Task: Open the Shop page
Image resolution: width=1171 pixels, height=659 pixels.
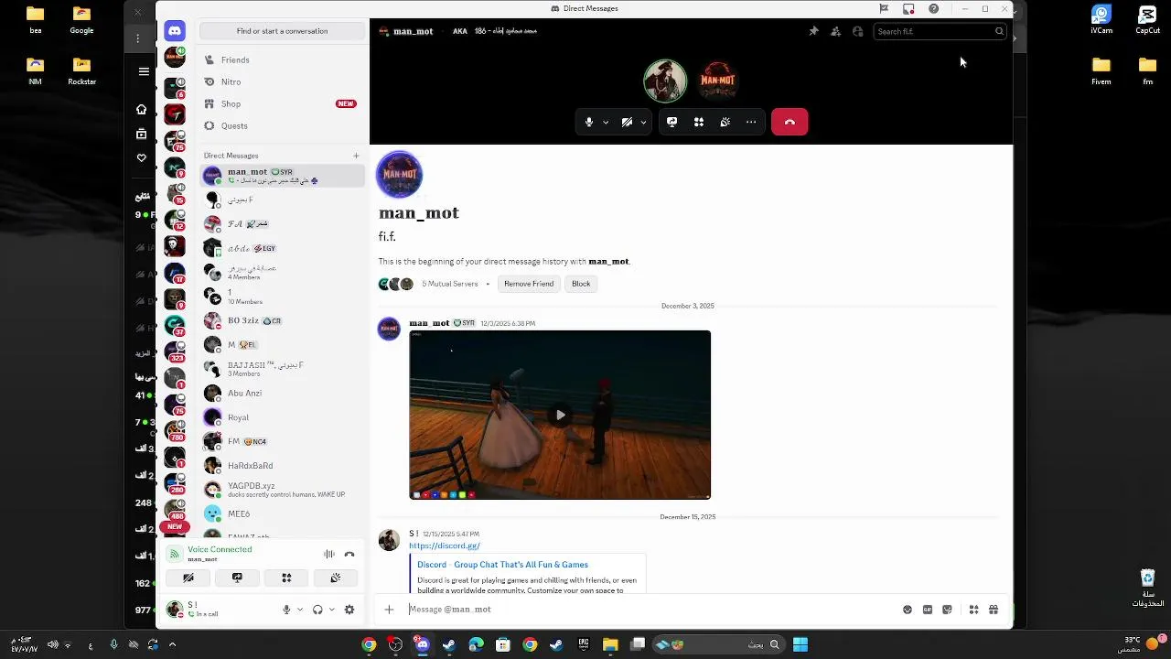Action: [282, 103]
